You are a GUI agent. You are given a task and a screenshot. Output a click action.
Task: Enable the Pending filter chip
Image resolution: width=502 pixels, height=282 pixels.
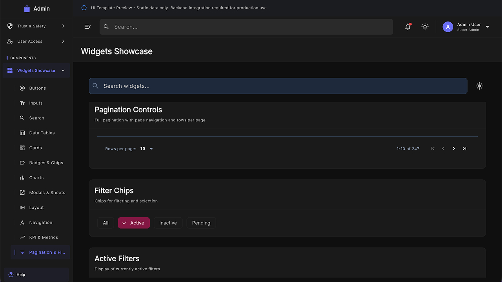(x=201, y=223)
